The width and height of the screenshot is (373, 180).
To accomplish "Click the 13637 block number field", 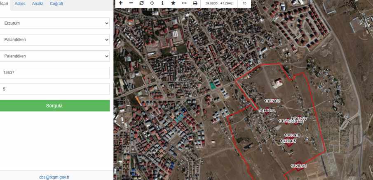I will pos(54,73).
